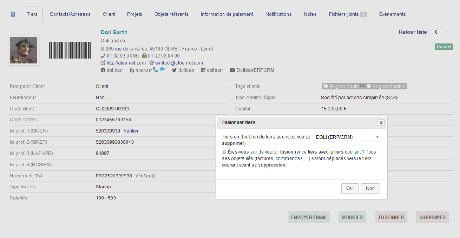Open the Notifications tab
The height and width of the screenshot is (238, 460).
click(278, 14)
